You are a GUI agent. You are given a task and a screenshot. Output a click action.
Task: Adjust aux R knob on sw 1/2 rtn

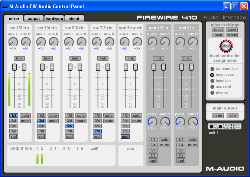pos(26,42)
